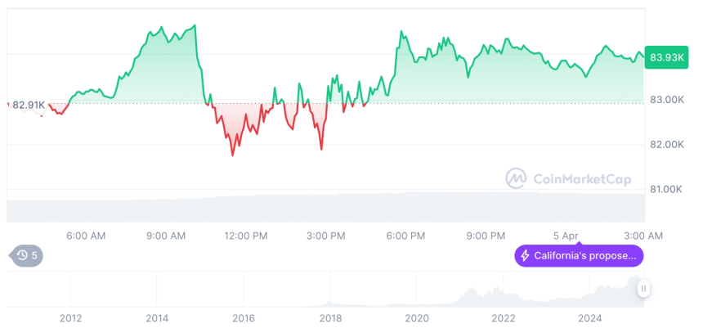The image size is (703, 328).
Task: Select the 6:00 AM time axis label
Action: [x=86, y=236]
